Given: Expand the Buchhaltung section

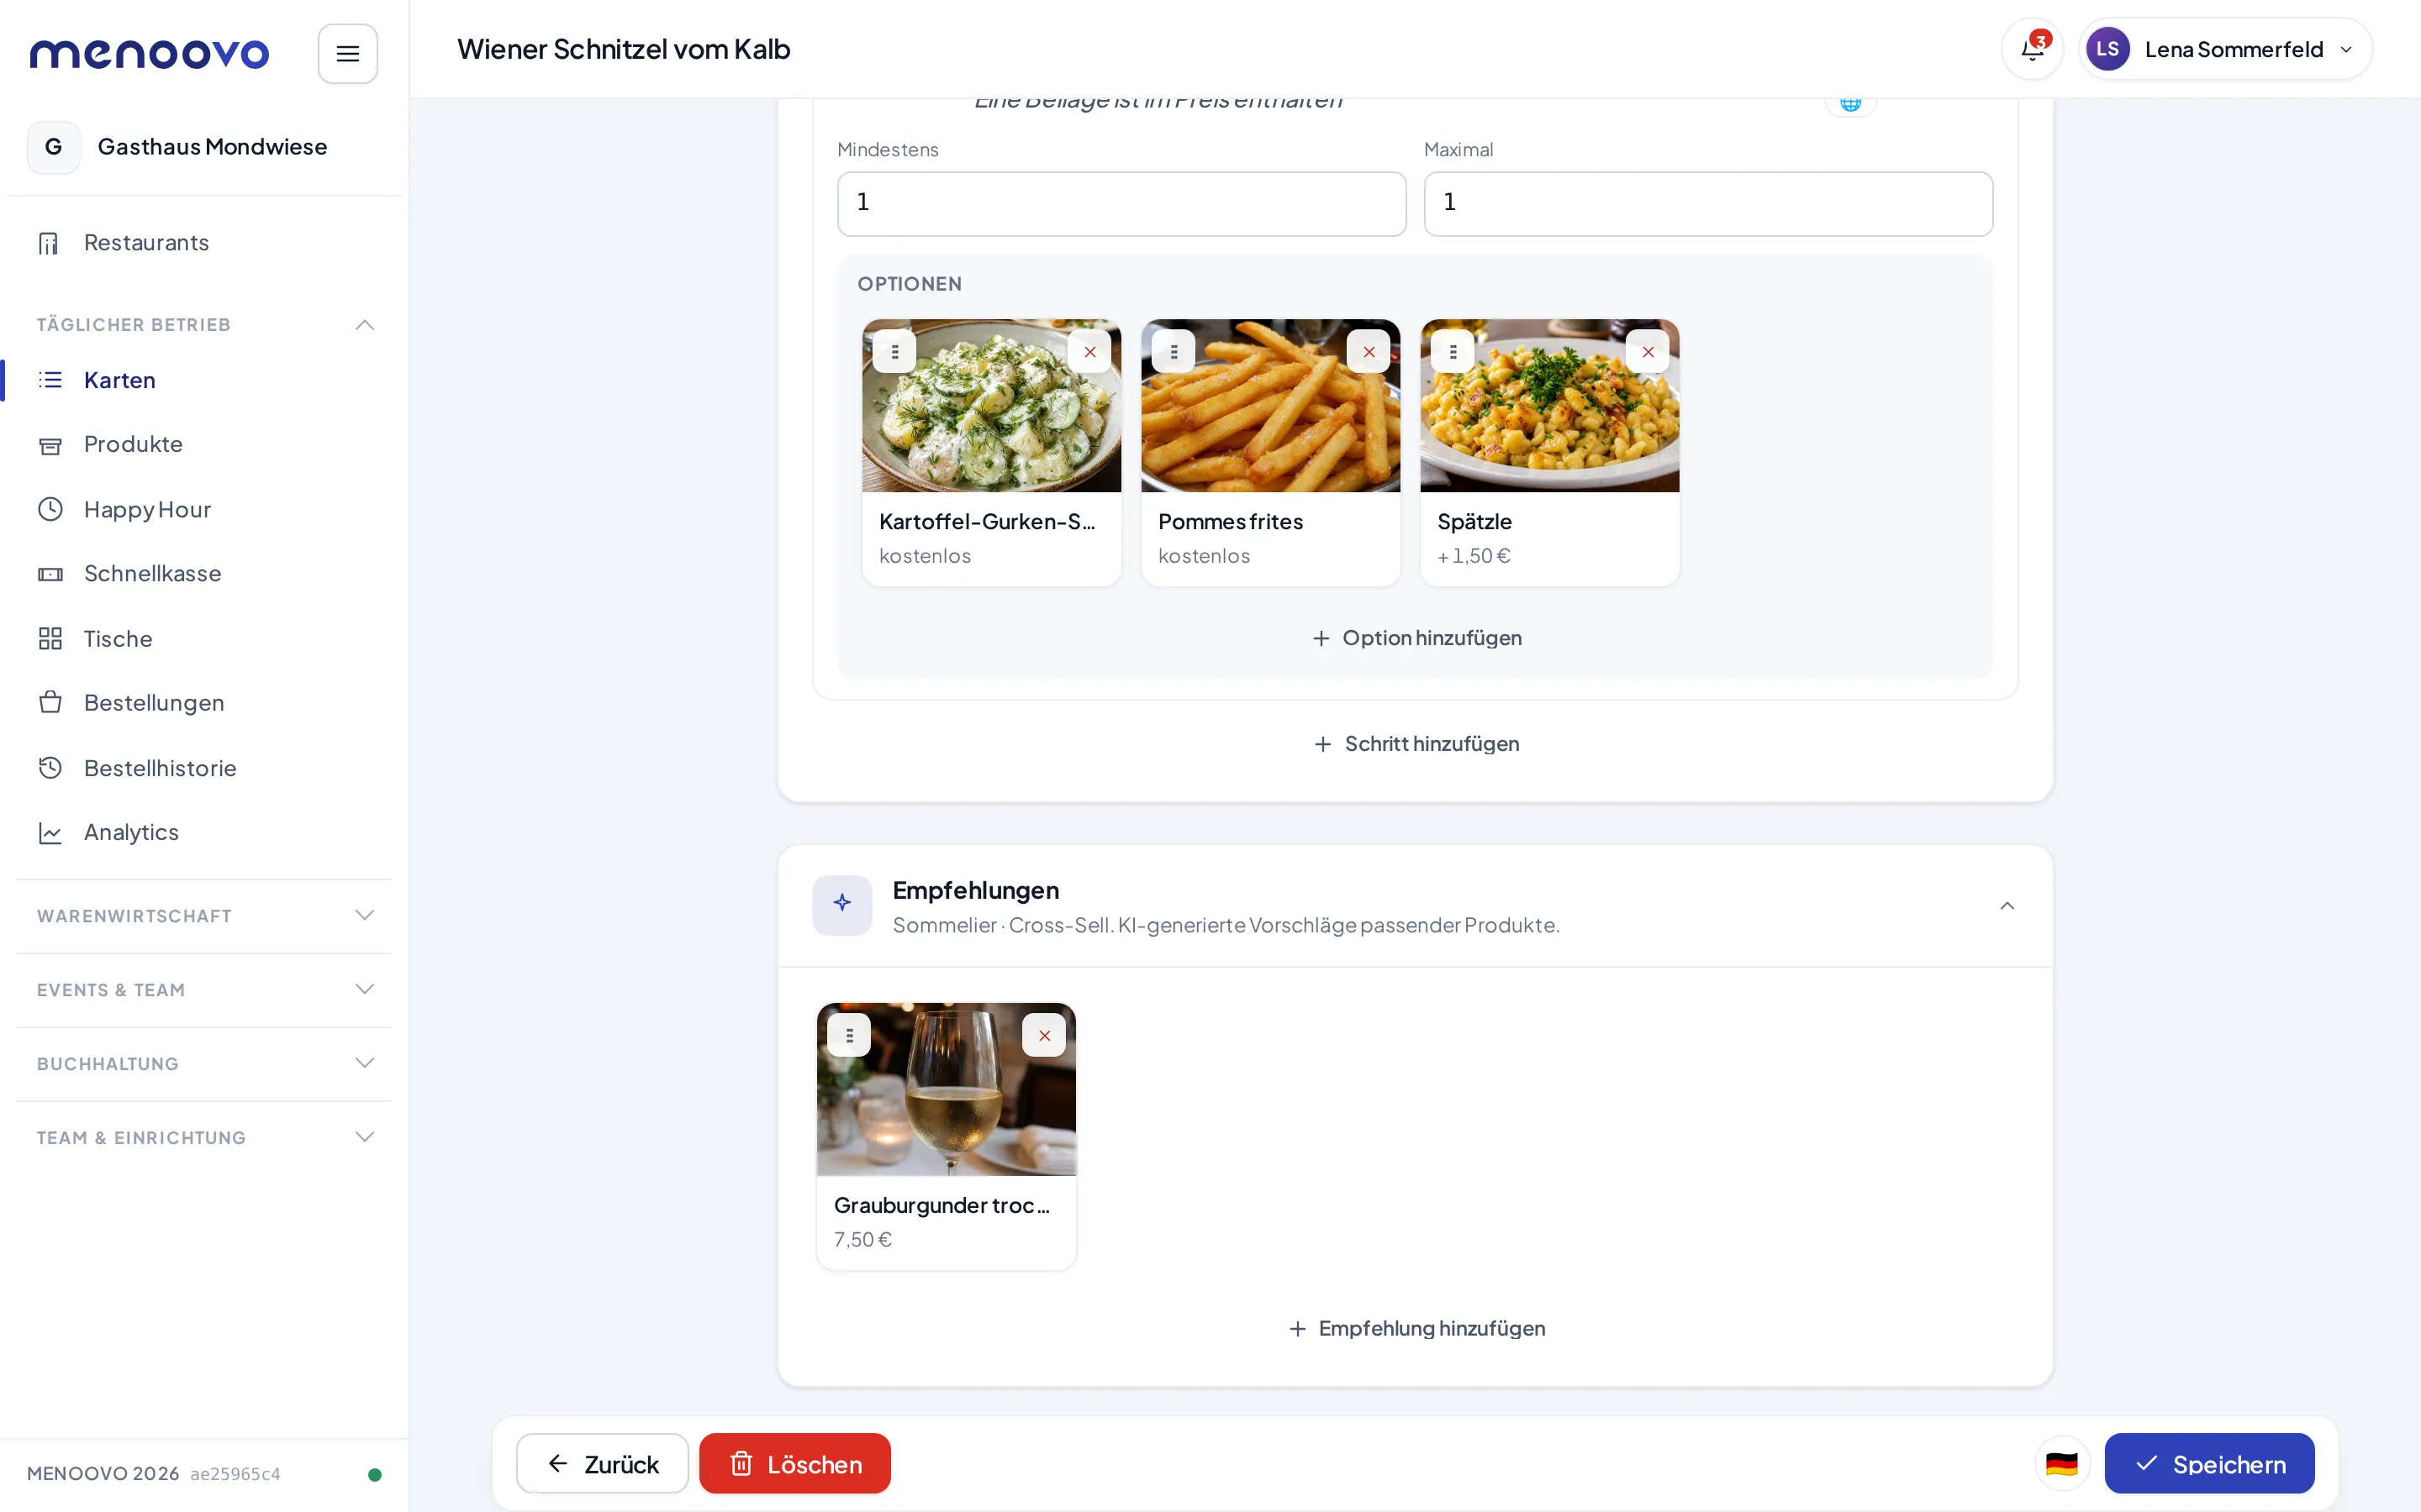Looking at the screenshot, I should (x=204, y=1064).
